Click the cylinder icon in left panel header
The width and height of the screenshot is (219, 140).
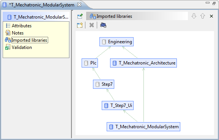click(9, 17)
